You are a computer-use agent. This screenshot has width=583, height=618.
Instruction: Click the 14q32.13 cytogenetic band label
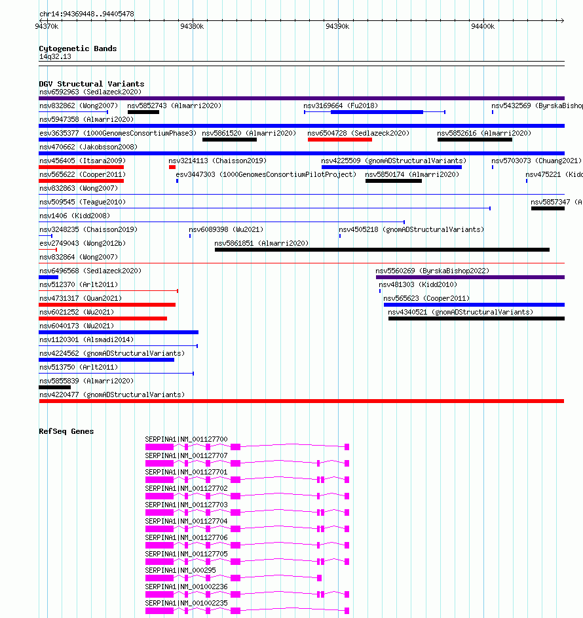(55, 57)
